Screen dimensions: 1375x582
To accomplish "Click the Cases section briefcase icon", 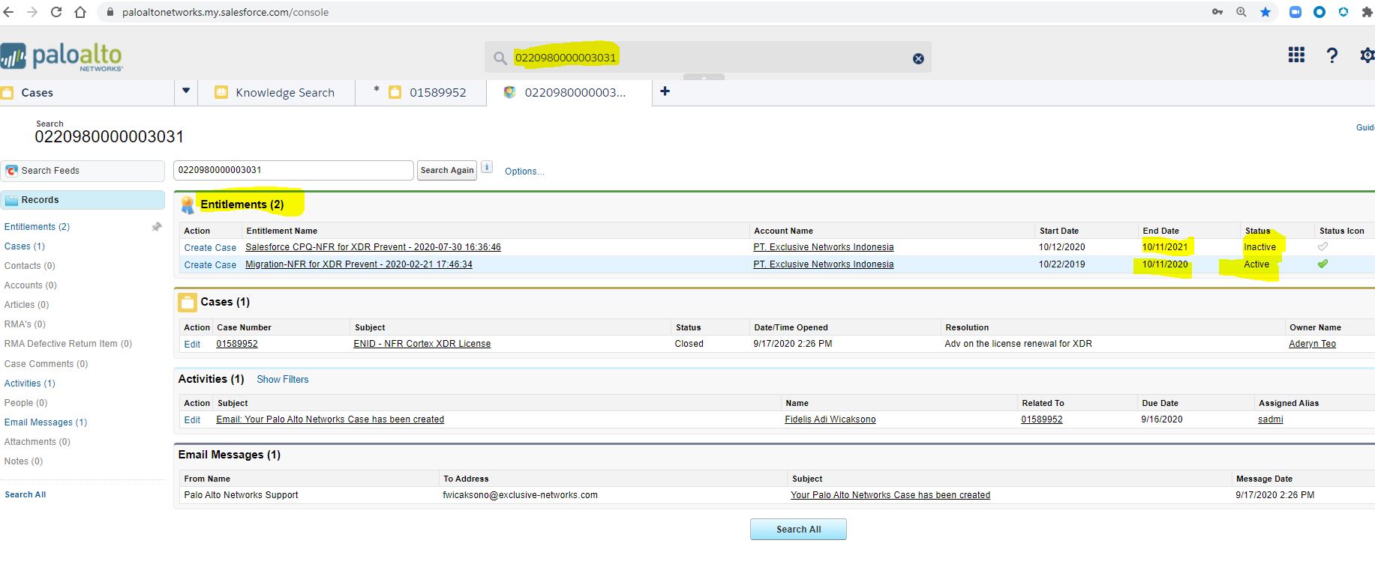I will click(187, 303).
